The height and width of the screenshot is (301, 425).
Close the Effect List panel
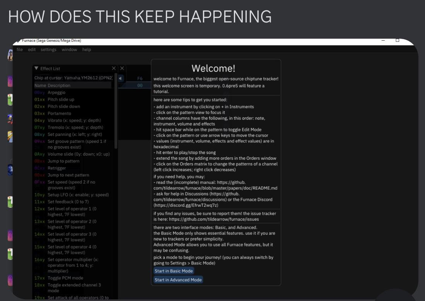[x=113, y=68]
